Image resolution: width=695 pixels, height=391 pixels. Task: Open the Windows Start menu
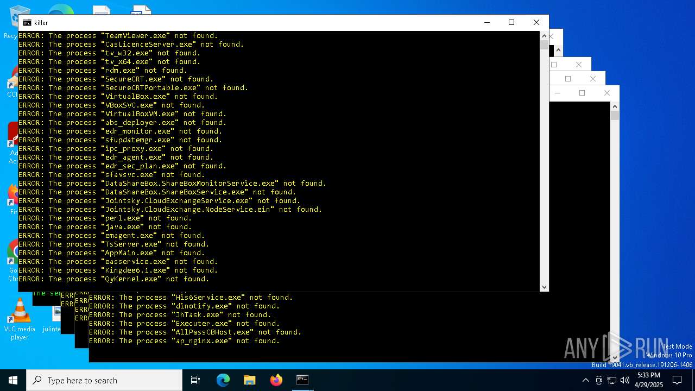(x=13, y=380)
